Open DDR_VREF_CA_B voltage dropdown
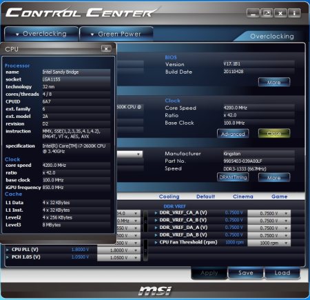 (x=269, y=221)
